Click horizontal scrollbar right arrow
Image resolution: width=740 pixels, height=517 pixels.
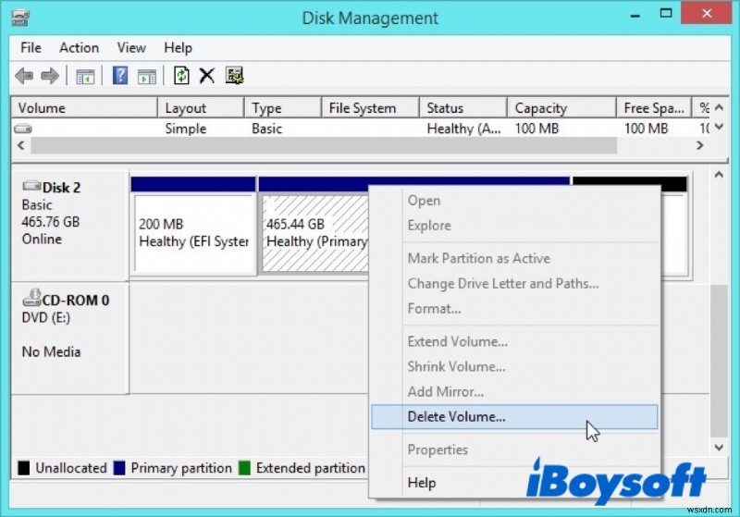click(x=700, y=146)
